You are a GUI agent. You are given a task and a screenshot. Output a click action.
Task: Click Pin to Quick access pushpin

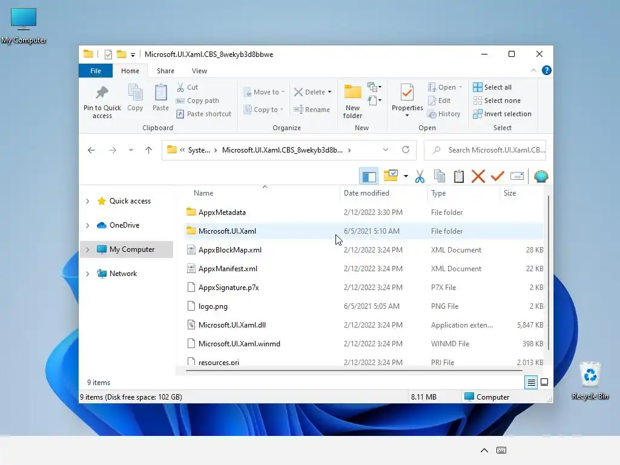click(x=102, y=102)
